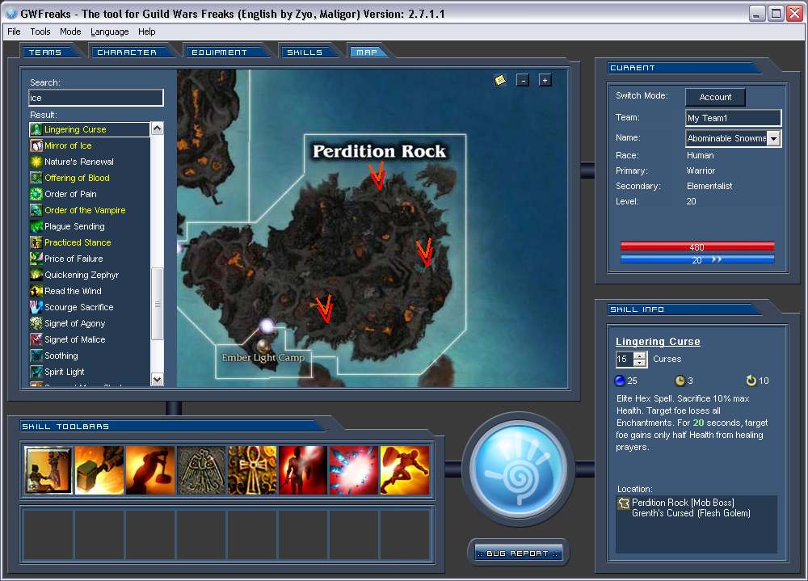Image resolution: width=808 pixels, height=581 pixels.
Task: Select the hammer skill icon in toolbar
Action: tap(99, 470)
